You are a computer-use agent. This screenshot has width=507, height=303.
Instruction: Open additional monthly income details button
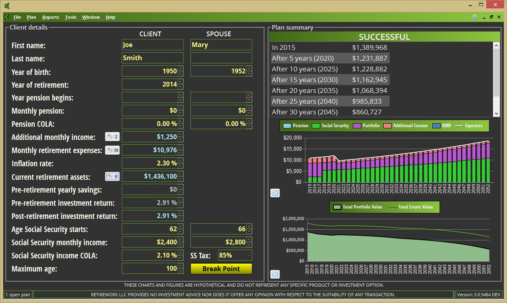pos(112,137)
